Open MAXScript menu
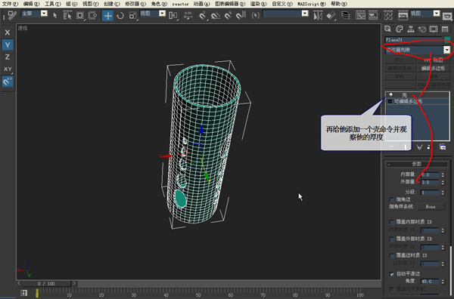 click(x=312, y=4)
